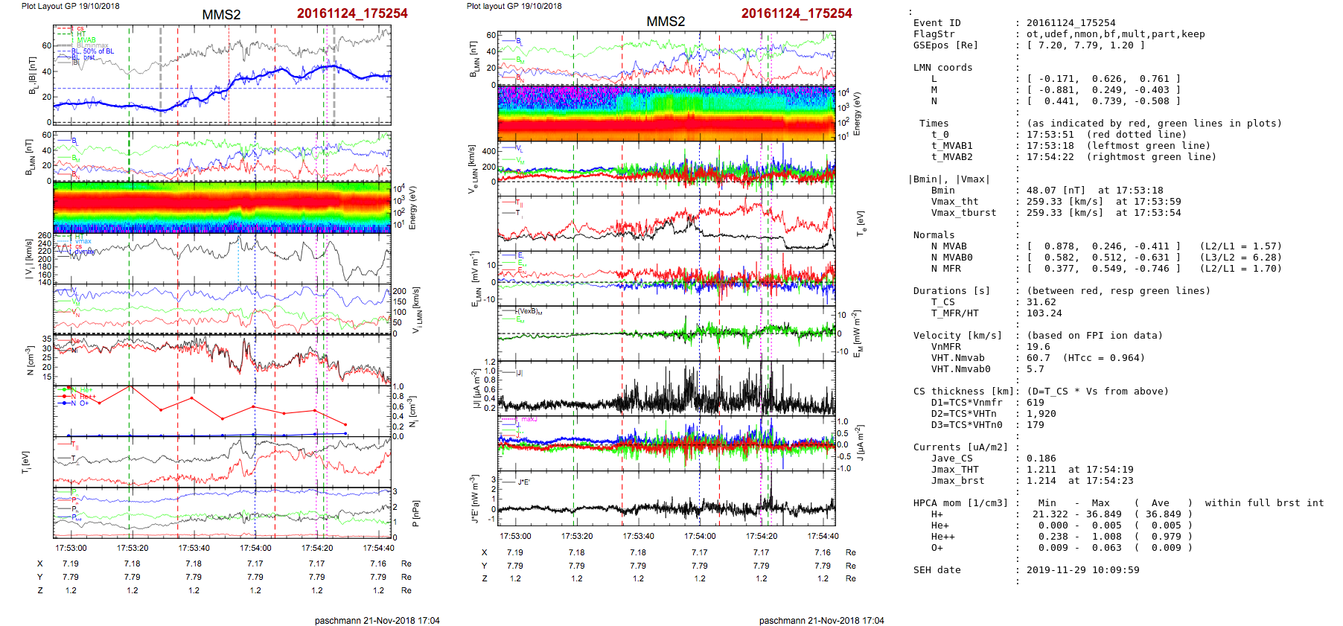
Task: Click the Jmax_brst current value 1.214
Action: coord(1041,481)
